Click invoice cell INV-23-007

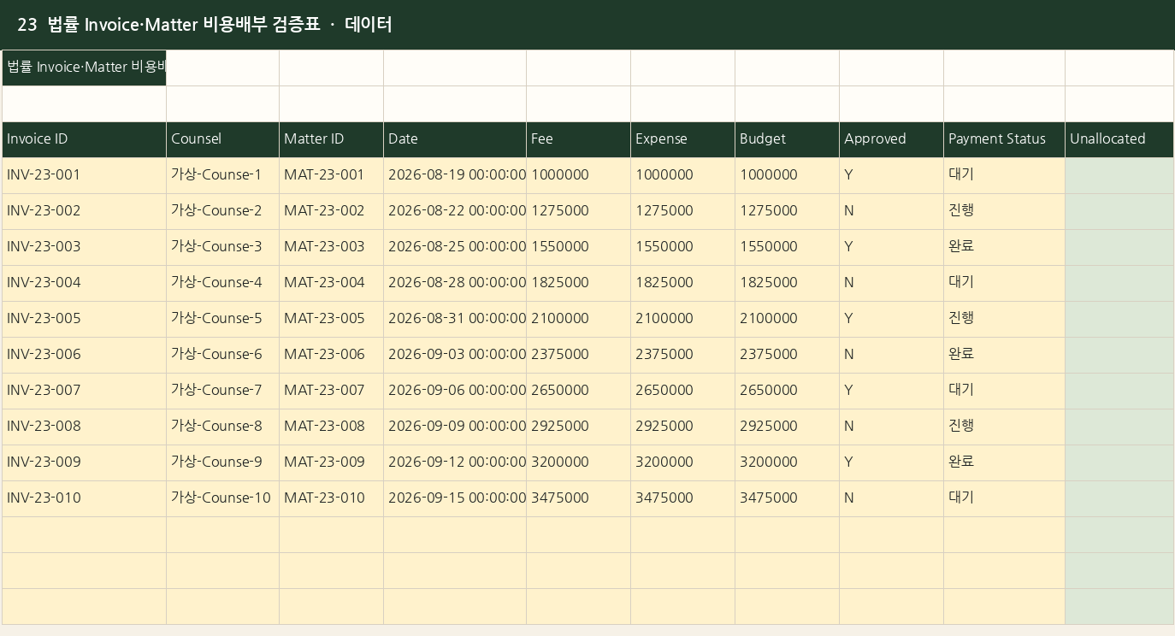point(84,391)
